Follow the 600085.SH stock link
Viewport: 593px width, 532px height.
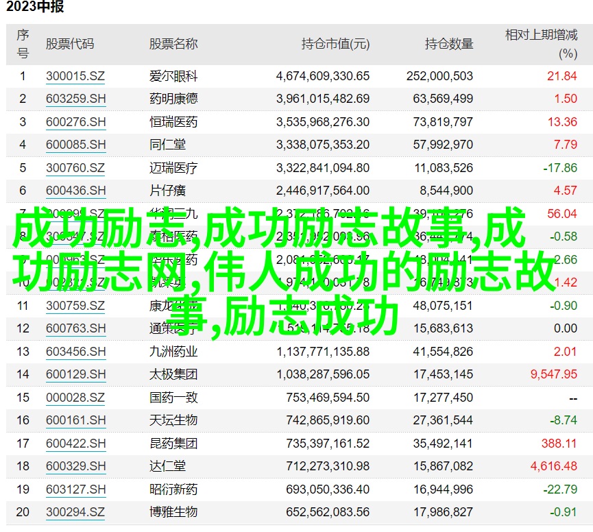pyautogui.click(x=75, y=145)
